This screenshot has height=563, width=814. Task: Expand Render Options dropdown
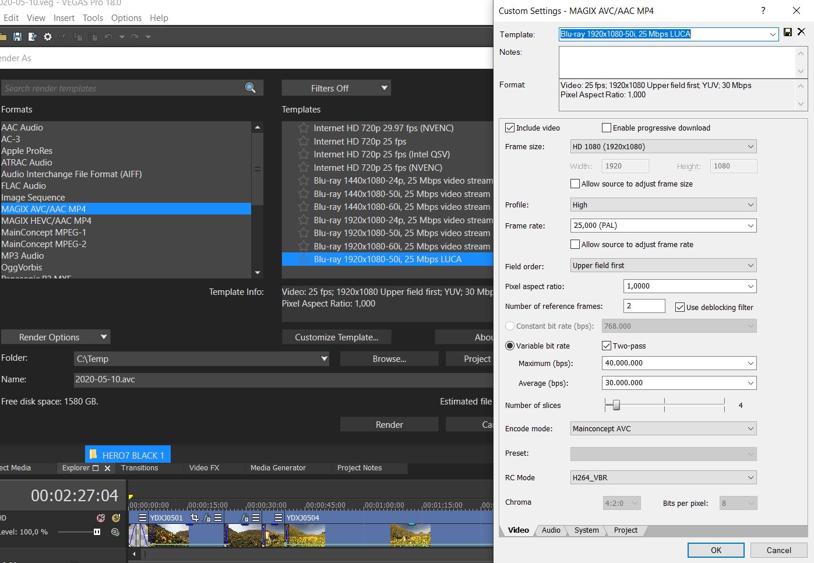coord(55,337)
